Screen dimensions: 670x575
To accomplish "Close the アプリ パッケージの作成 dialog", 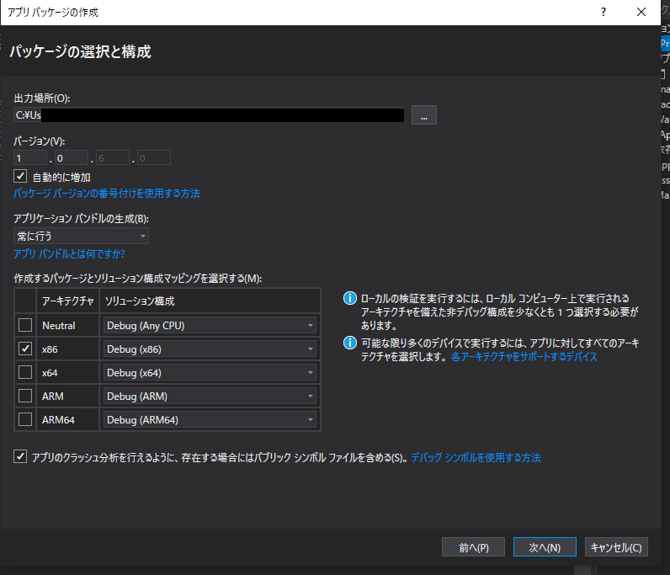I will pyautogui.click(x=641, y=12).
